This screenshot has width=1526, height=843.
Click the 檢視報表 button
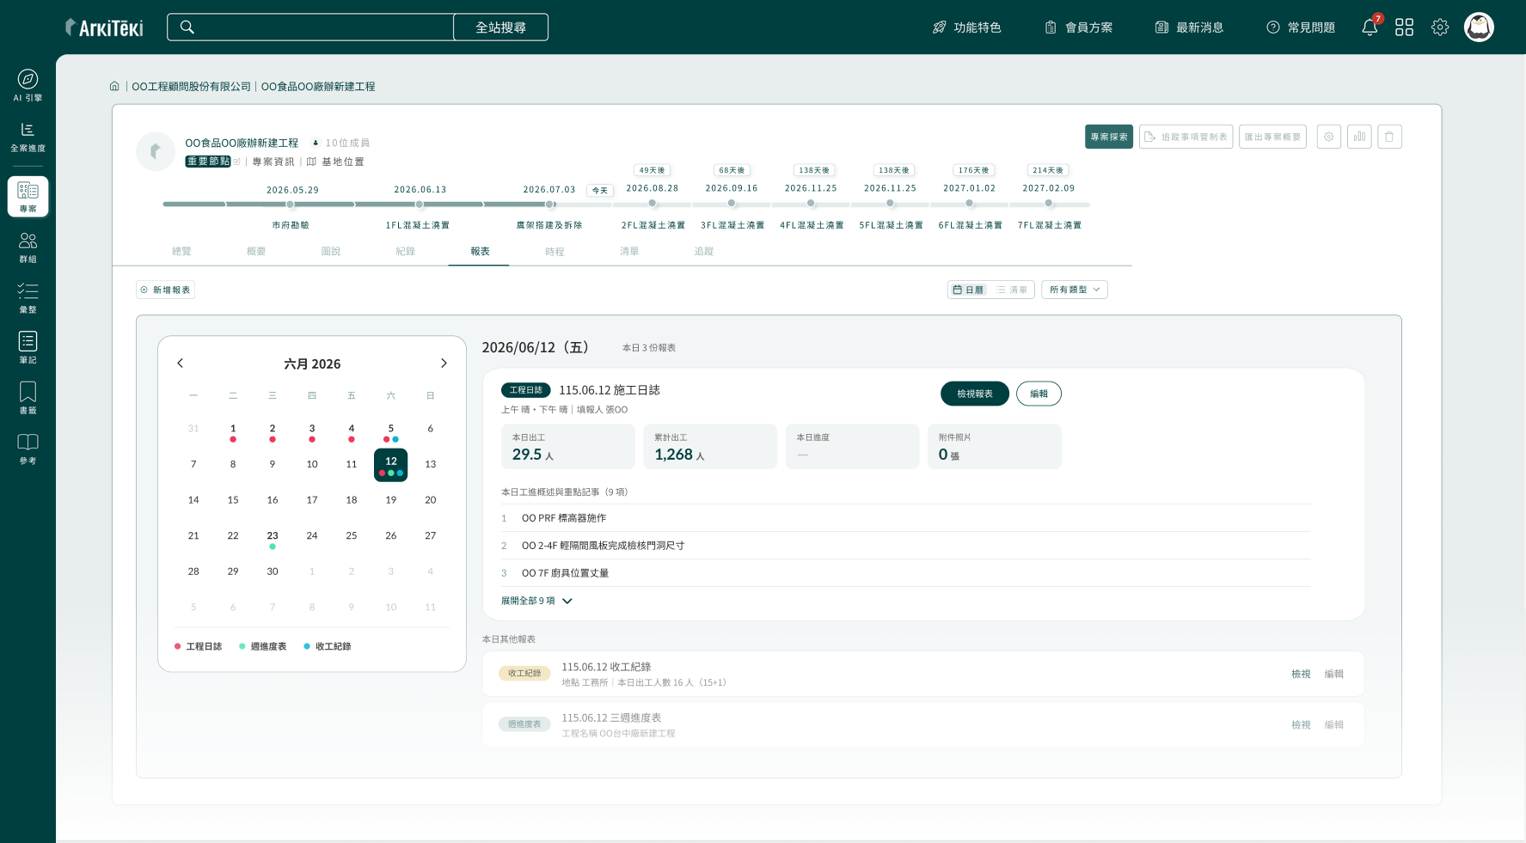pos(975,394)
